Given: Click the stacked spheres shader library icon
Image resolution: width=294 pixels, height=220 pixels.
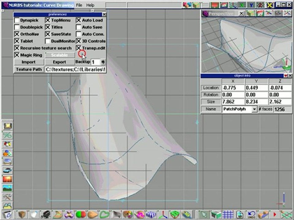Looking at the screenshot, I should tap(7, 153).
